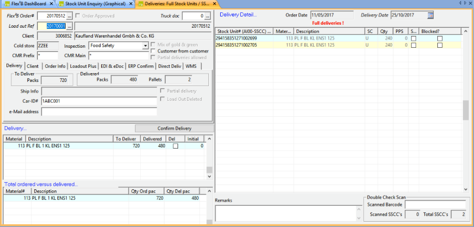Viewport: 474px width, 227px height.
Task: Click the down arrow of the Delivery Detail grid scrollbar
Action: point(466,189)
